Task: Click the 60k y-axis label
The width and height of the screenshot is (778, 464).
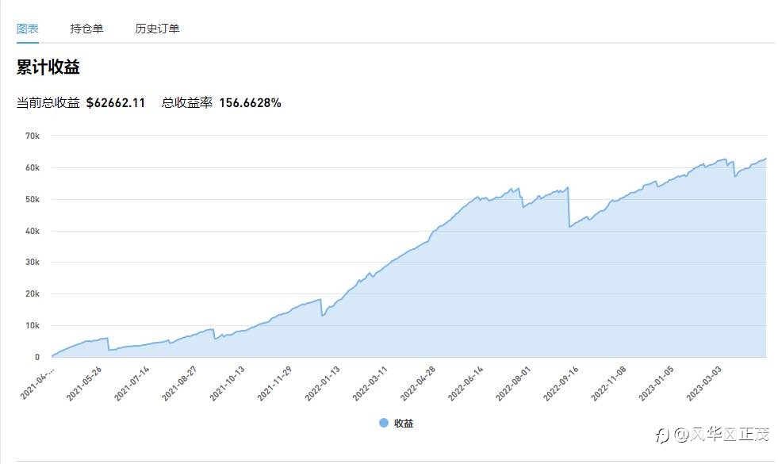Action: (33, 167)
